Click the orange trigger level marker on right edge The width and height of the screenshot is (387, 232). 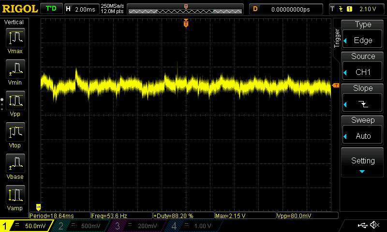335,85
